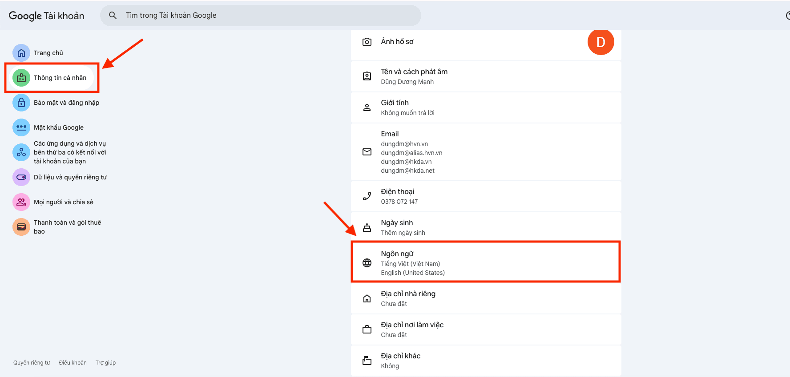The height and width of the screenshot is (377, 790).
Task: Click the text Không muốn trả lời
Action: [407, 113]
